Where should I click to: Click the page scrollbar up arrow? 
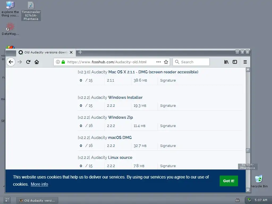click(248, 70)
